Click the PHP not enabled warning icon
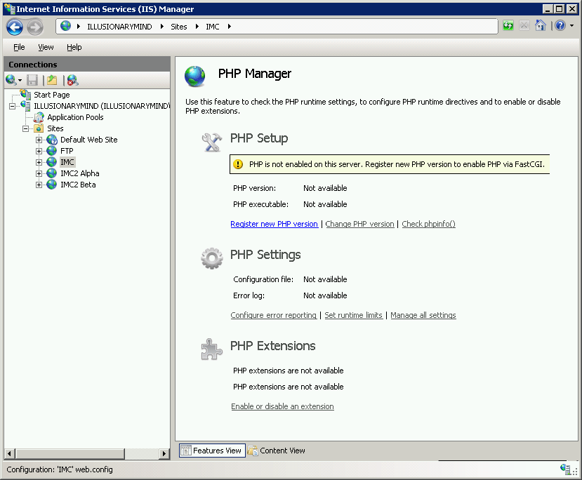 click(x=238, y=164)
